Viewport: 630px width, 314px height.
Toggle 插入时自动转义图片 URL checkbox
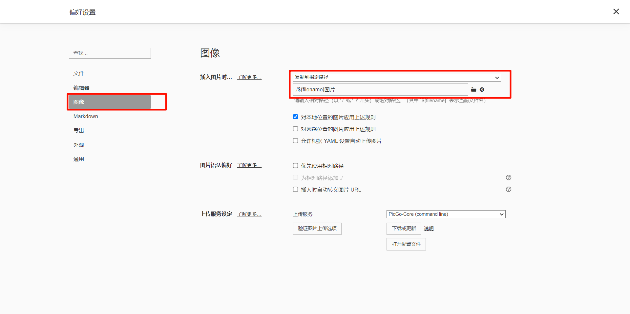pos(295,189)
